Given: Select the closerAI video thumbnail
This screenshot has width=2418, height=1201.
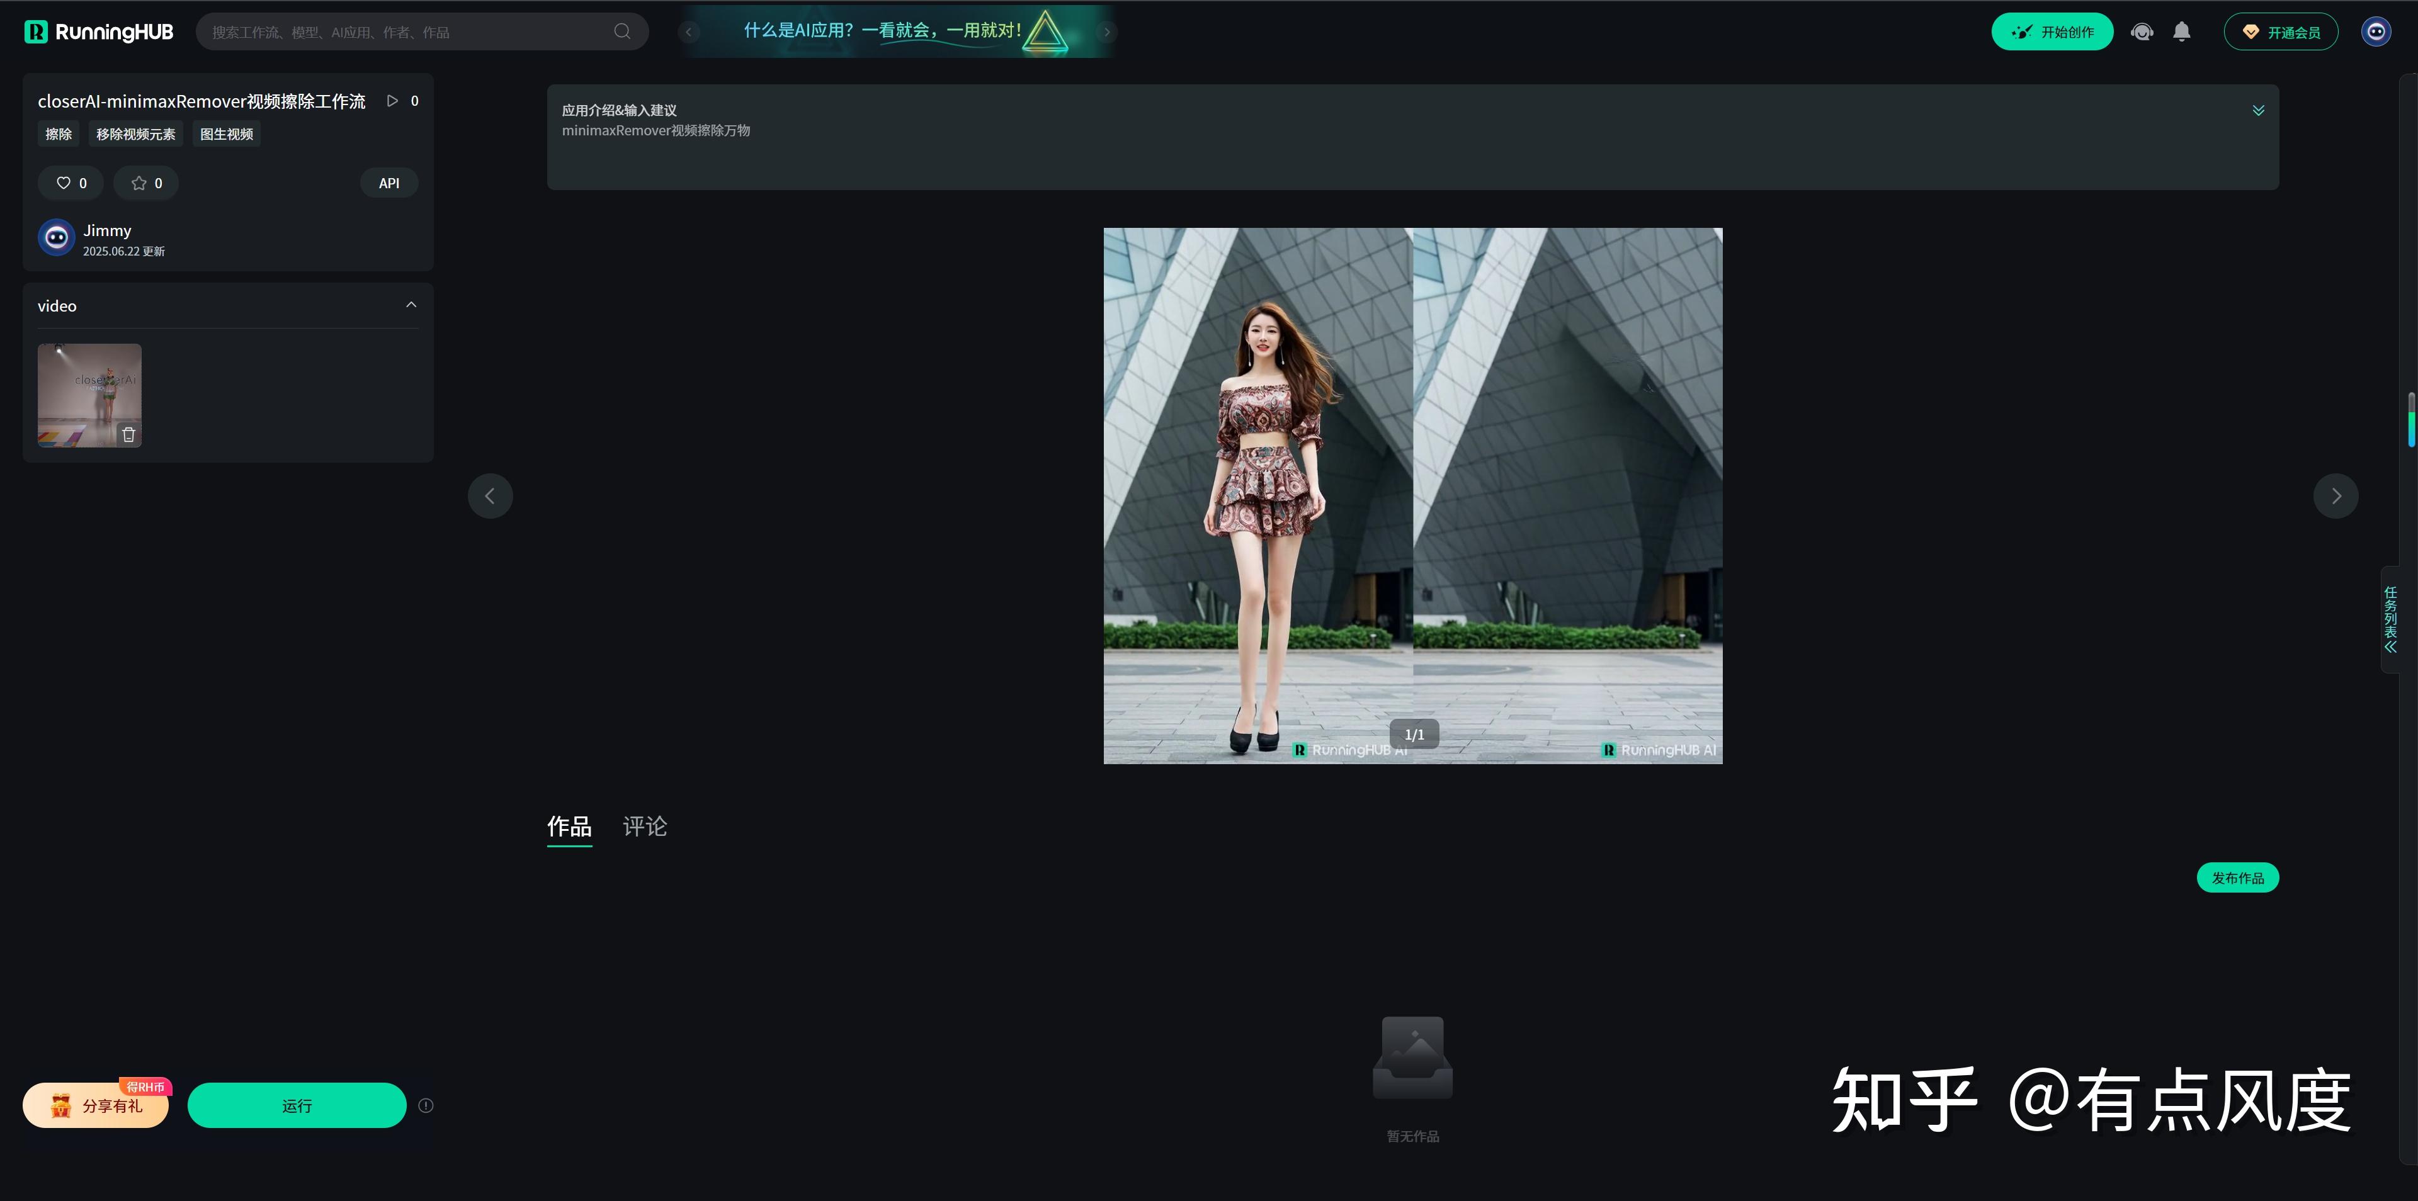Looking at the screenshot, I should coord(89,394).
